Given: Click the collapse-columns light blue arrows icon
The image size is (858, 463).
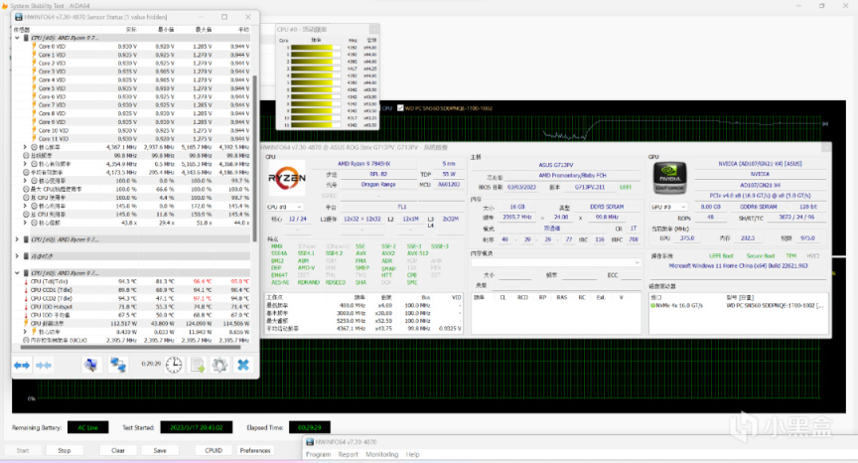Looking at the screenshot, I should [x=44, y=365].
